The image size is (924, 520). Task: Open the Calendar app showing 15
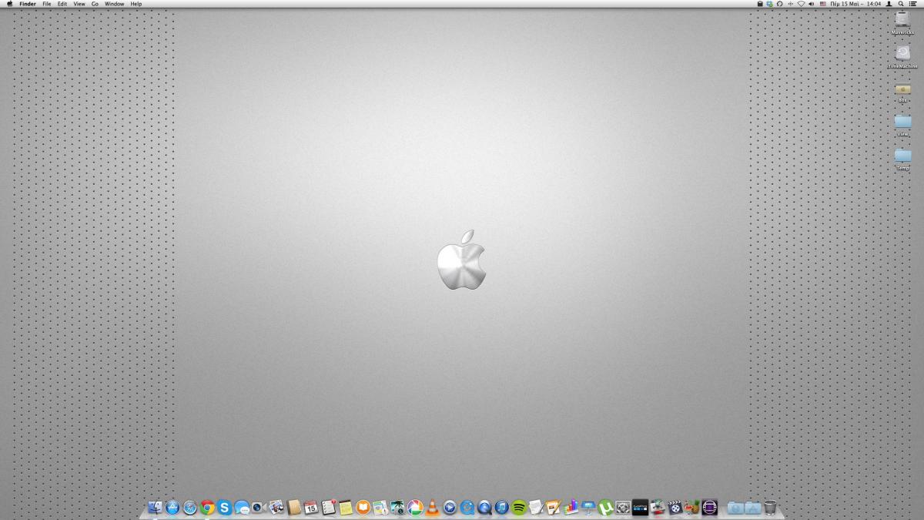311,507
